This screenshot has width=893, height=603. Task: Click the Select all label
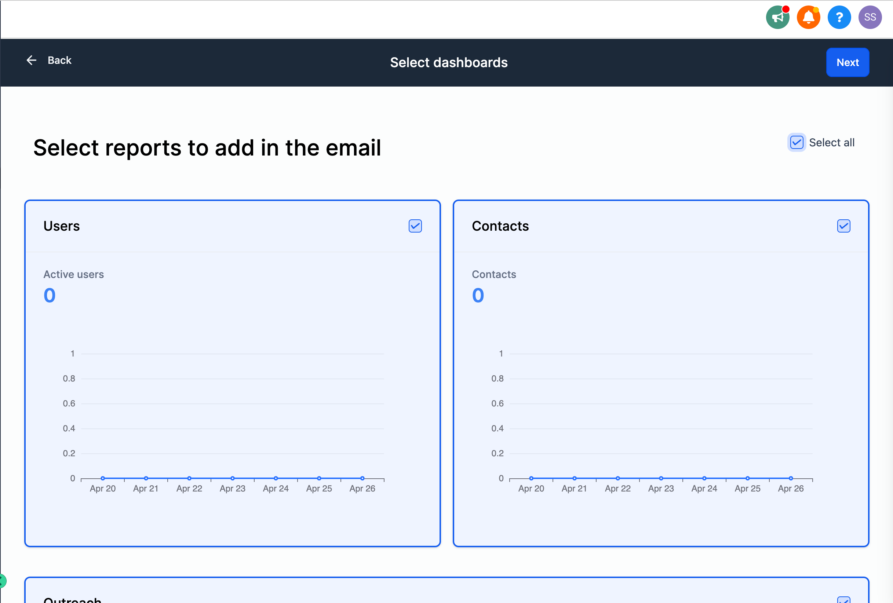coord(831,143)
